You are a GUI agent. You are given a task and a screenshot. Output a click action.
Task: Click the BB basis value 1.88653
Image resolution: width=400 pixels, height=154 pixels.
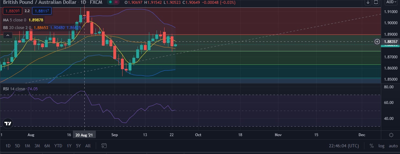[x=40, y=28]
